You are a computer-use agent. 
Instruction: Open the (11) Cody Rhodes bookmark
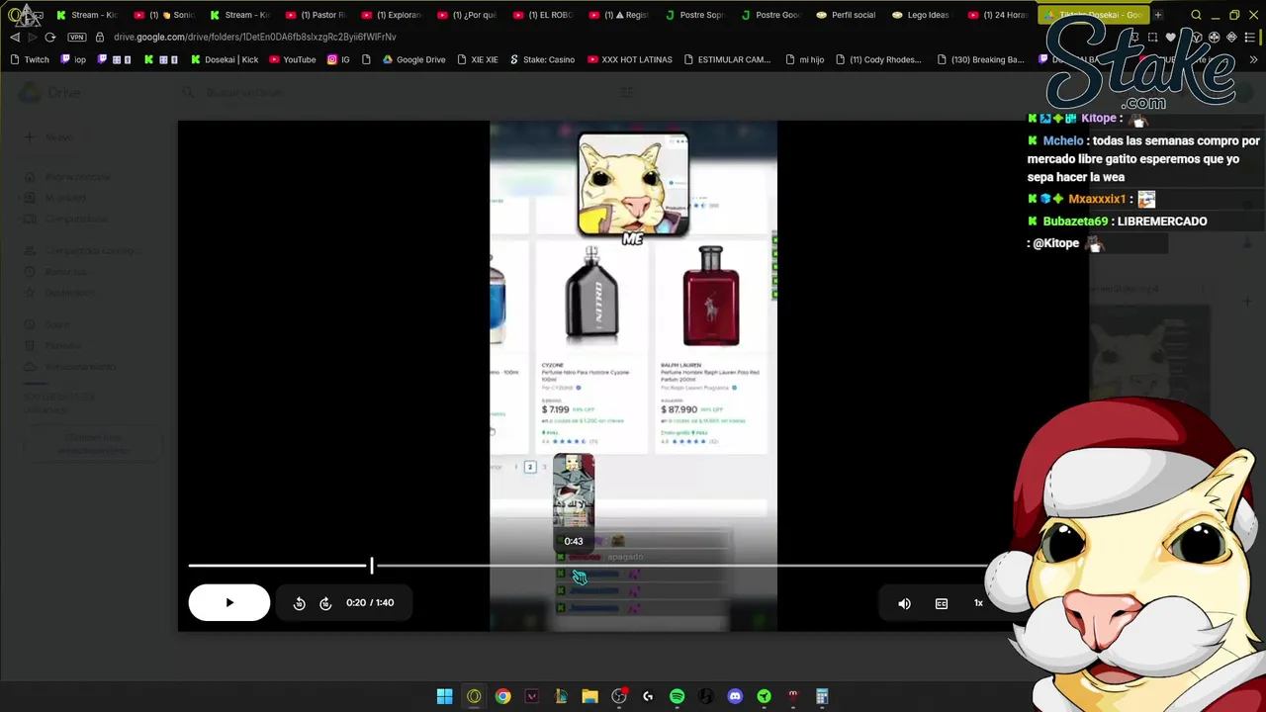878,59
